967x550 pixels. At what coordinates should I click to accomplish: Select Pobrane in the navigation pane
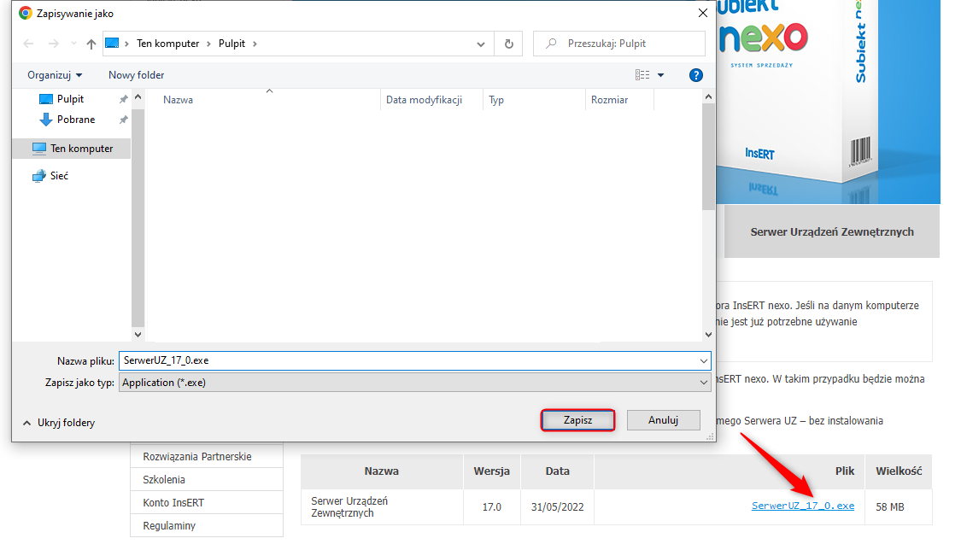point(76,120)
